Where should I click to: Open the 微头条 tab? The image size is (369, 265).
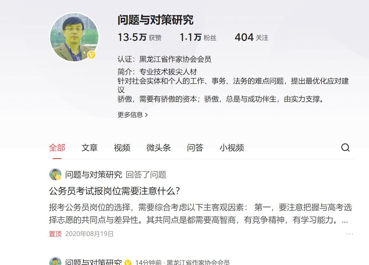point(159,148)
